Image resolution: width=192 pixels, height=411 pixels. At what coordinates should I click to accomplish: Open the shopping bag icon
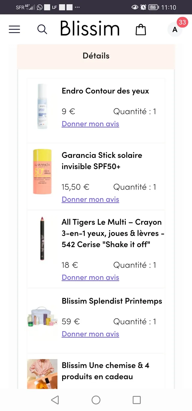(141, 29)
